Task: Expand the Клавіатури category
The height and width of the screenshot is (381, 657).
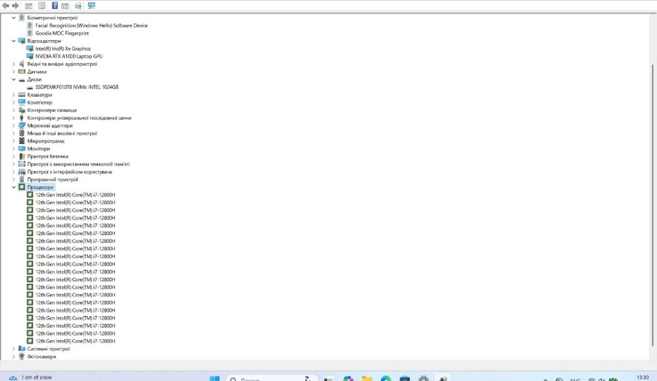Action: coord(13,95)
